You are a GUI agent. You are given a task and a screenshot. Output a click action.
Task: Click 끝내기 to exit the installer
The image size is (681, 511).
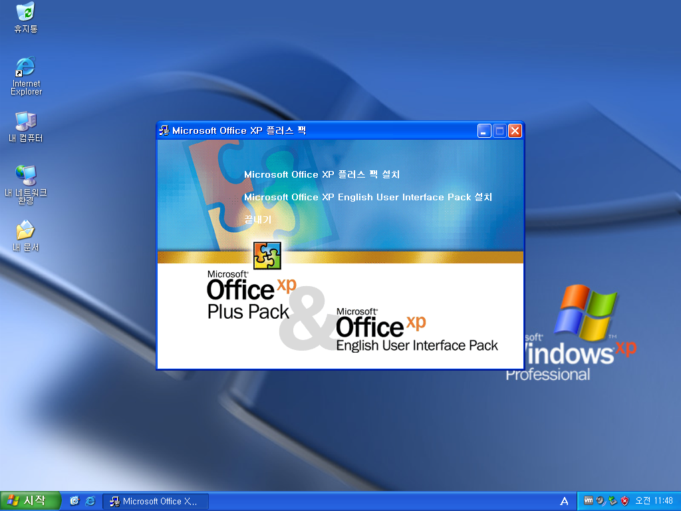point(257,220)
